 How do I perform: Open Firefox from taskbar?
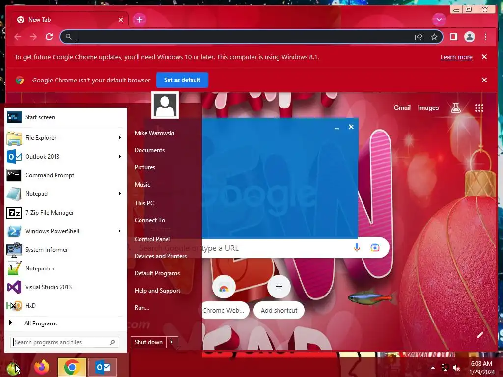[42, 367]
